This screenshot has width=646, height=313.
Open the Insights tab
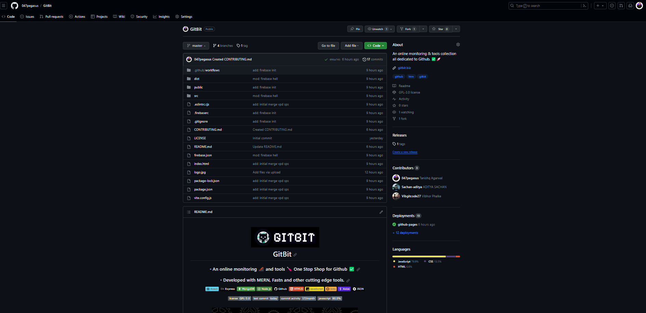click(161, 17)
